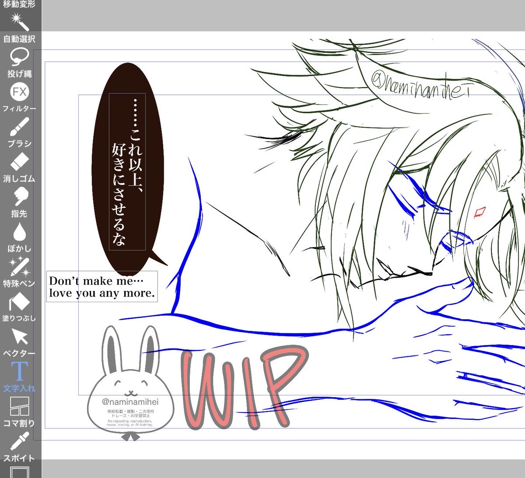Select the Text (文字入れ) tool
This screenshot has height=478, width=525.
pyautogui.click(x=19, y=377)
